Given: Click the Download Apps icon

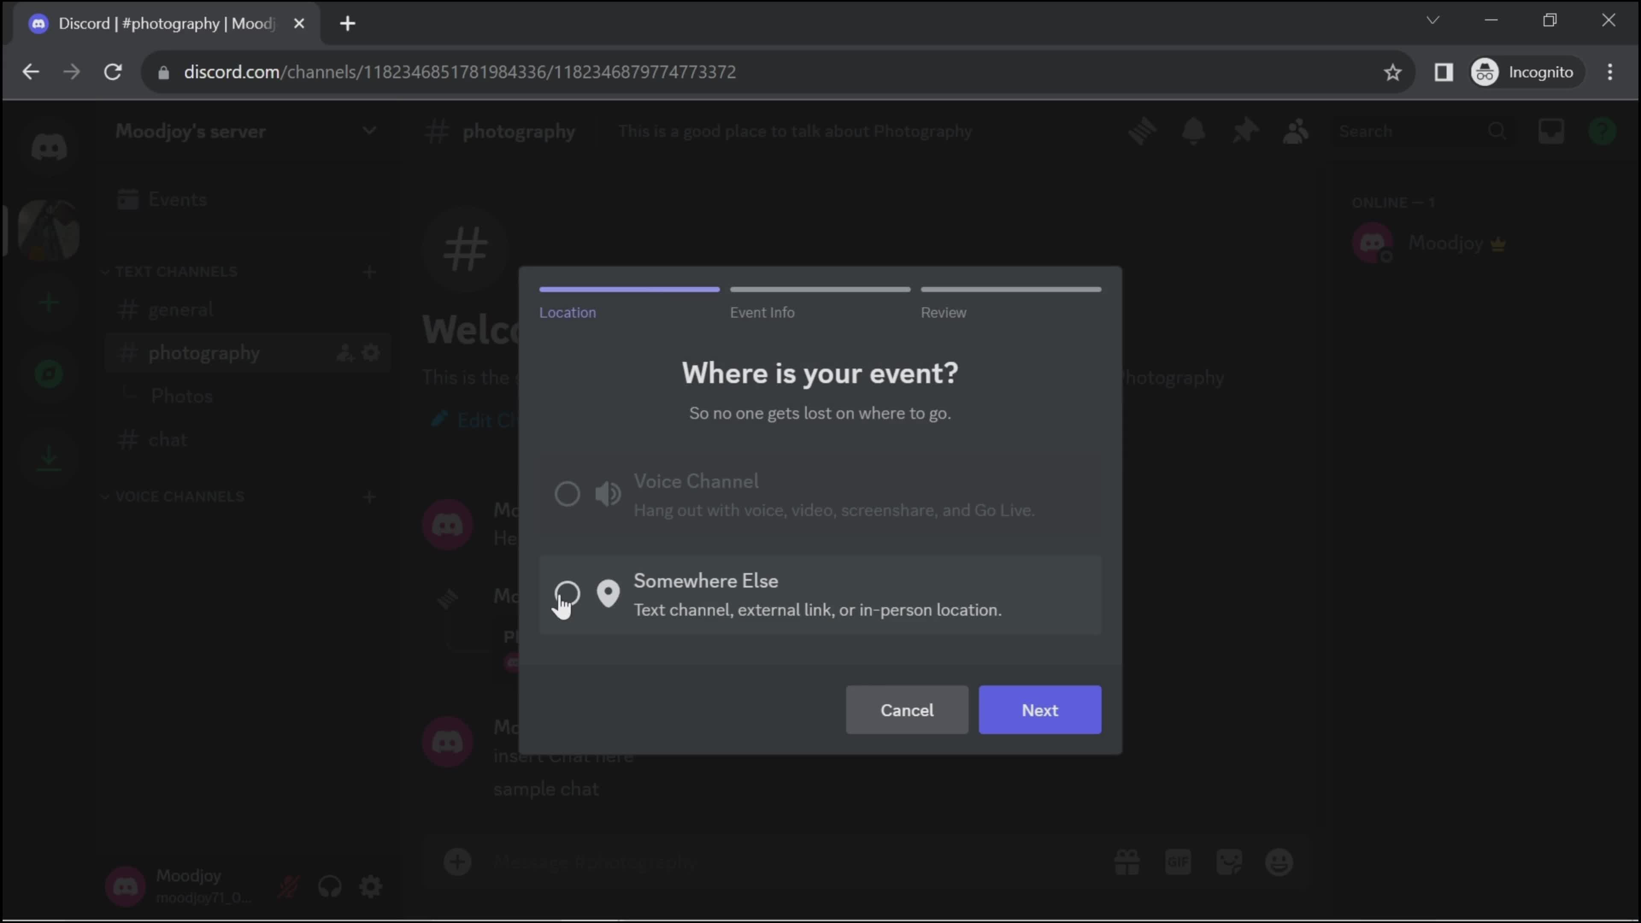Looking at the screenshot, I should [49, 458].
